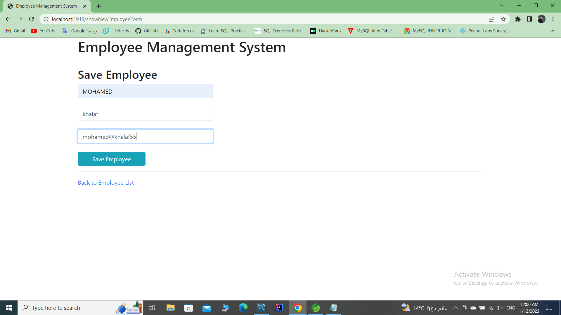Open the YouTube bookmark
Image resolution: width=561 pixels, height=315 pixels.
pyautogui.click(x=43, y=31)
